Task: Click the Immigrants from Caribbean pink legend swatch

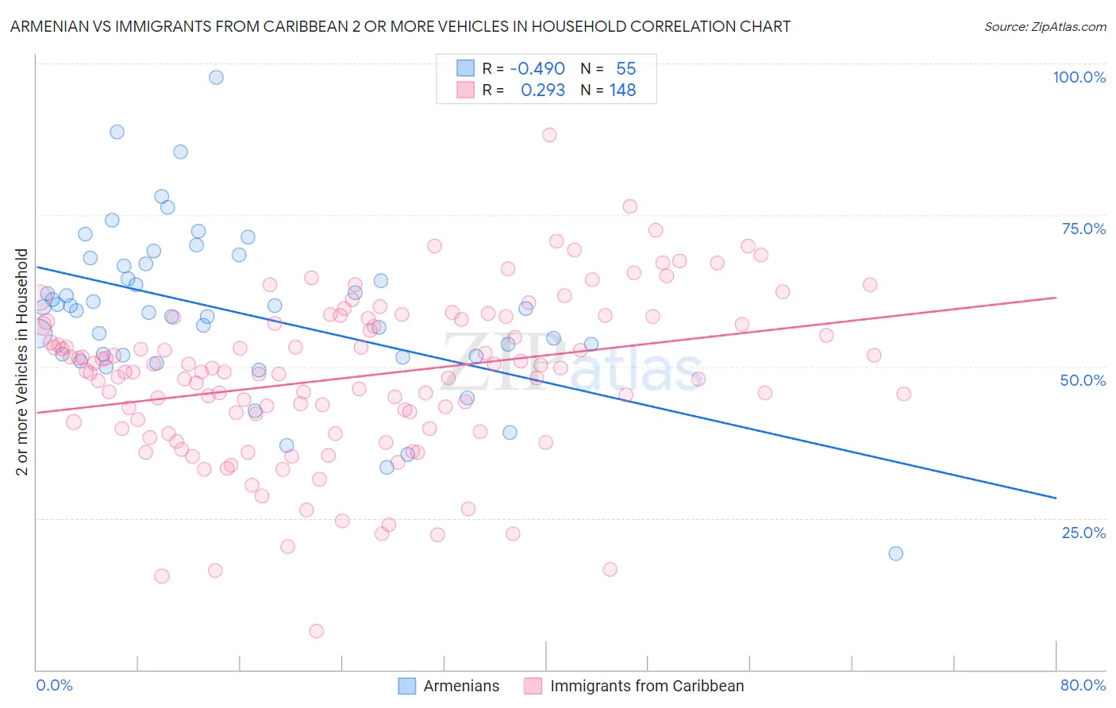Action: point(533,686)
